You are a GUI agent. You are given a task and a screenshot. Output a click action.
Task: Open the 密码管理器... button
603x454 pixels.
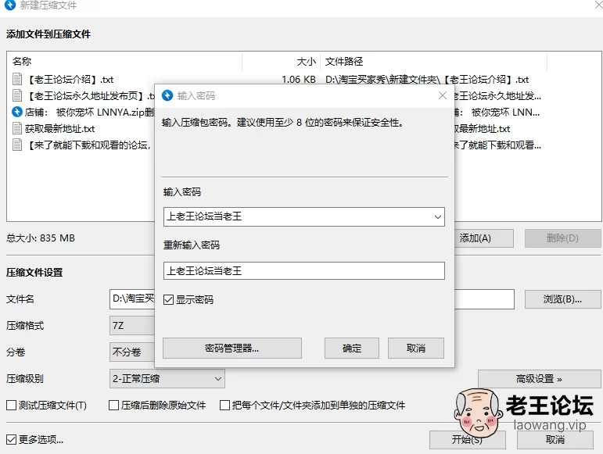[232, 349]
